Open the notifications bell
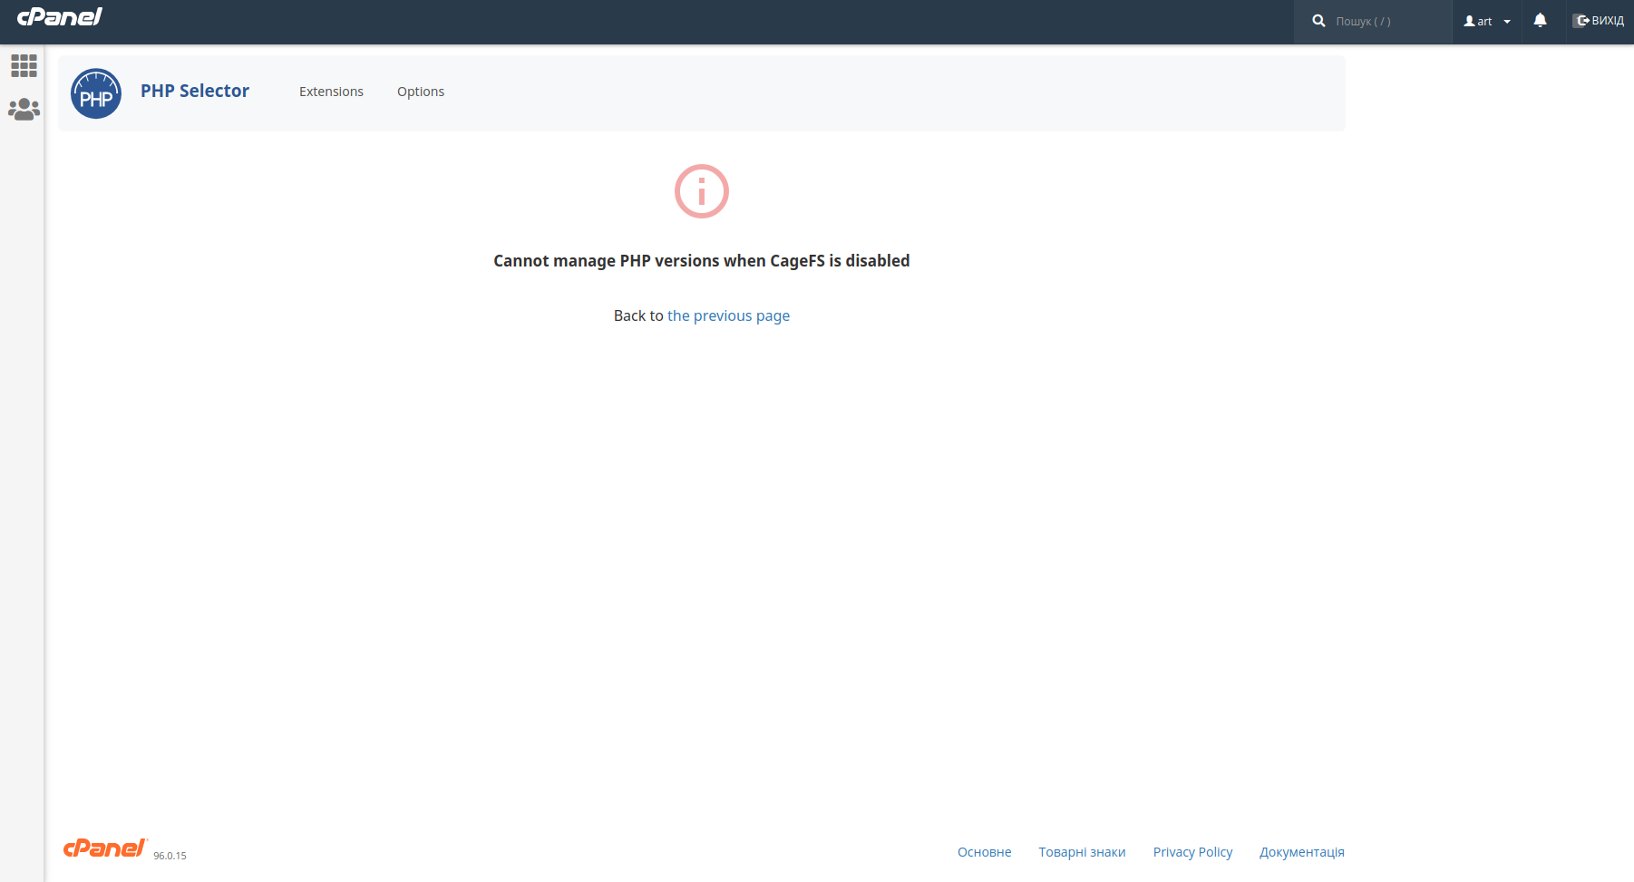 1540,21
